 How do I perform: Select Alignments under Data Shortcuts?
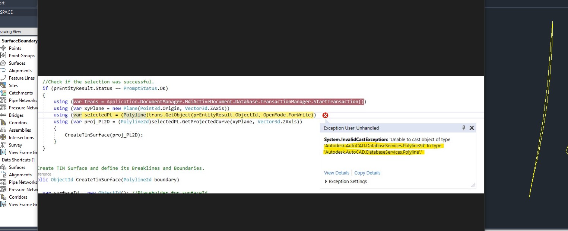pyautogui.click(x=20, y=174)
